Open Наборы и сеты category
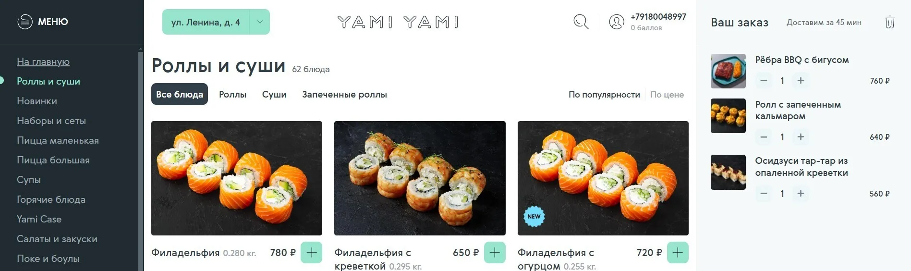The width and height of the screenshot is (911, 271). point(51,121)
